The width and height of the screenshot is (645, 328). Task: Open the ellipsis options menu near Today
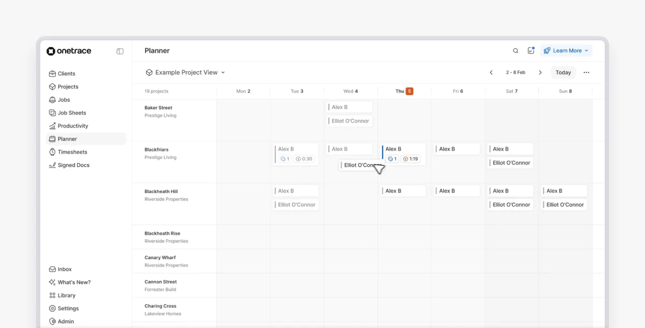586,72
